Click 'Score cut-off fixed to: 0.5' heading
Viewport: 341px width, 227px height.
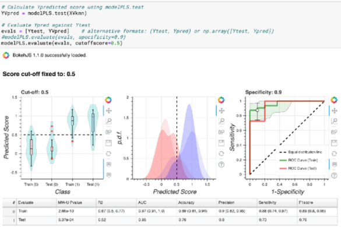point(39,74)
